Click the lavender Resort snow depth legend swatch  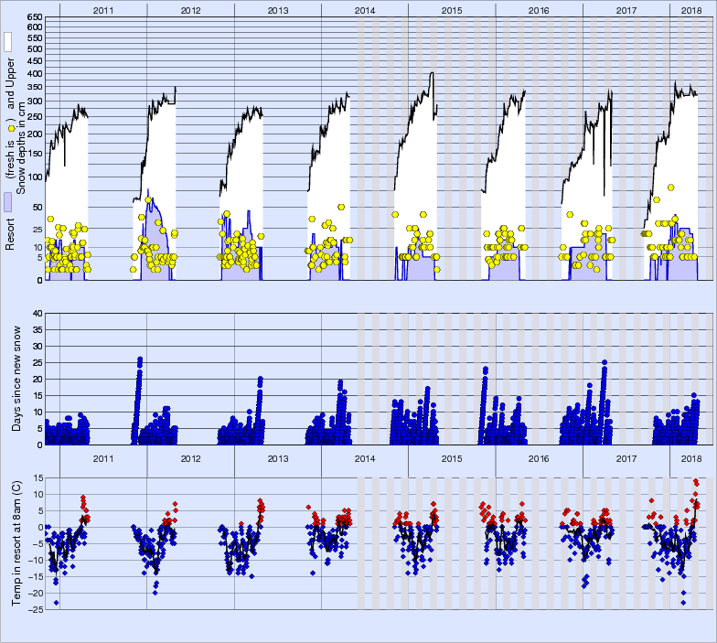tap(8, 202)
